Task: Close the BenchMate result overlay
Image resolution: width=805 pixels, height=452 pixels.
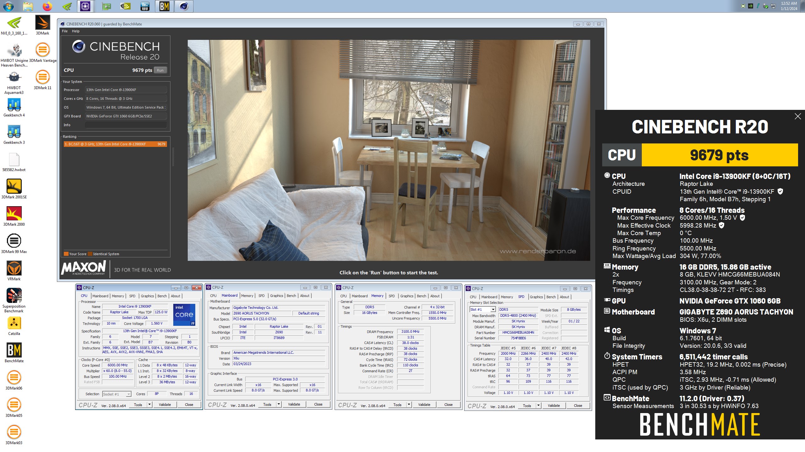Action: point(797,116)
